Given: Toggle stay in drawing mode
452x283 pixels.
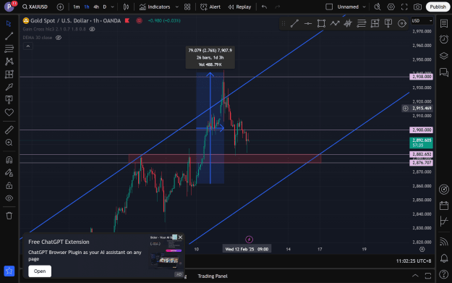Looking at the screenshot, I should [9, 173].
